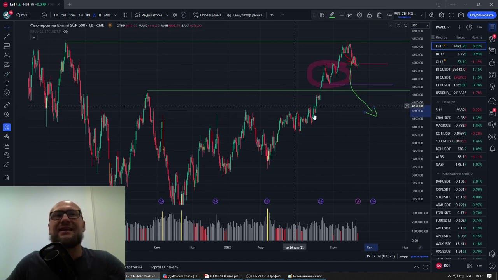Open more options in the floating toolbar

389,15
